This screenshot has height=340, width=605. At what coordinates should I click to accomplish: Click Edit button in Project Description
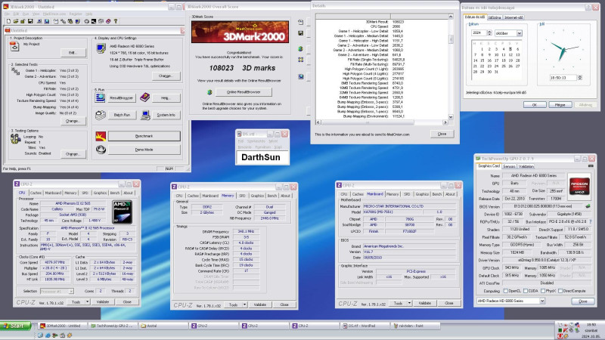click(x=73, y=52)
